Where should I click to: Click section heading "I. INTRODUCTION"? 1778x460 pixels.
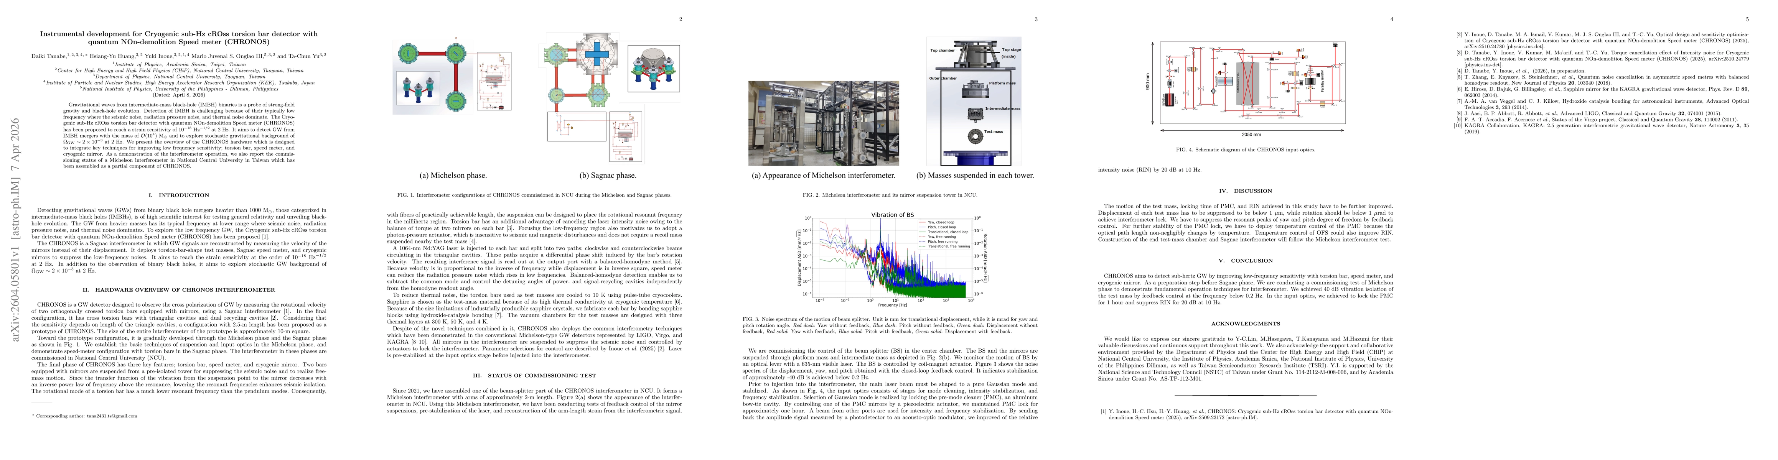point(179,195)
